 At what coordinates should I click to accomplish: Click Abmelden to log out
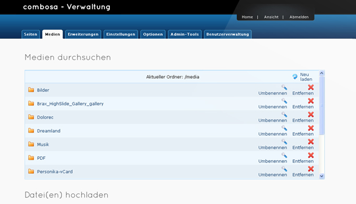tap(299, 17)
